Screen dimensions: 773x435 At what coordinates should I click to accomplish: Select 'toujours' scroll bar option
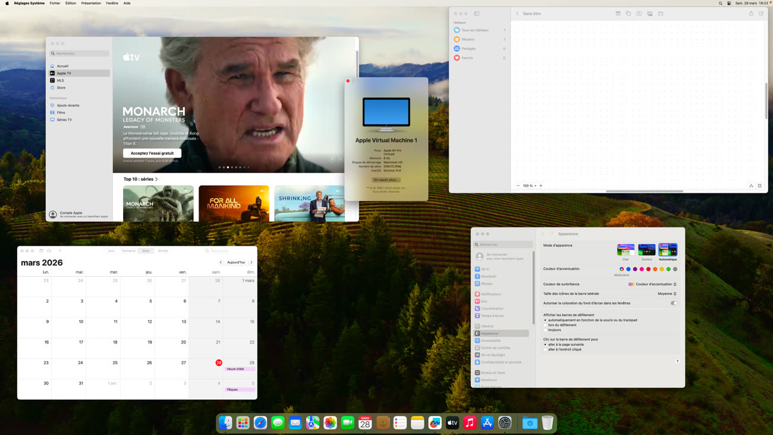tap(545, 330)
